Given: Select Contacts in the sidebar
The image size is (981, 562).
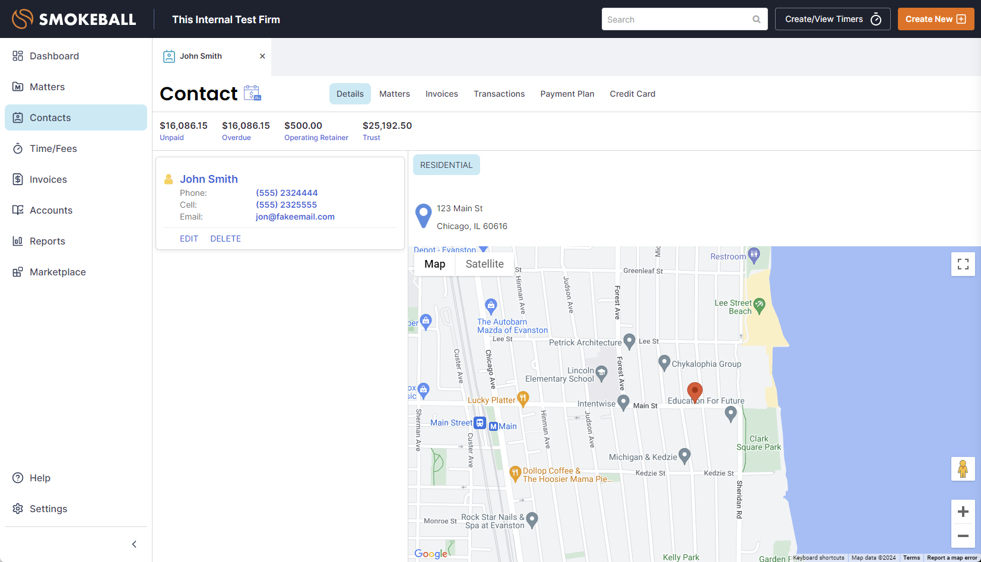Looking at the screenshot, I should [x=76, y=118].
